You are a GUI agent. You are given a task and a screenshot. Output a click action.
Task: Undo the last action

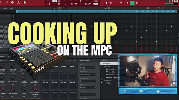(159, 8)
